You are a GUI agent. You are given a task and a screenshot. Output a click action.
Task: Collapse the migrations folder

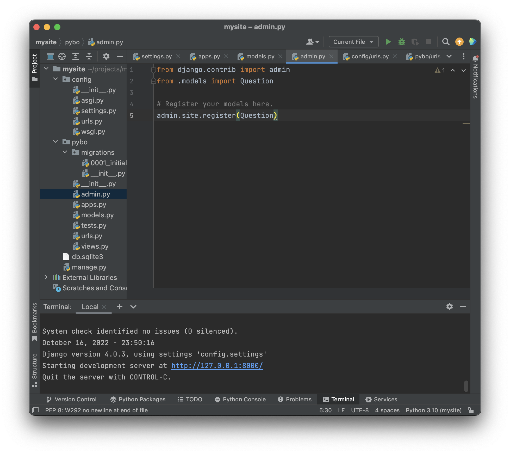click(x=65, y=152)
